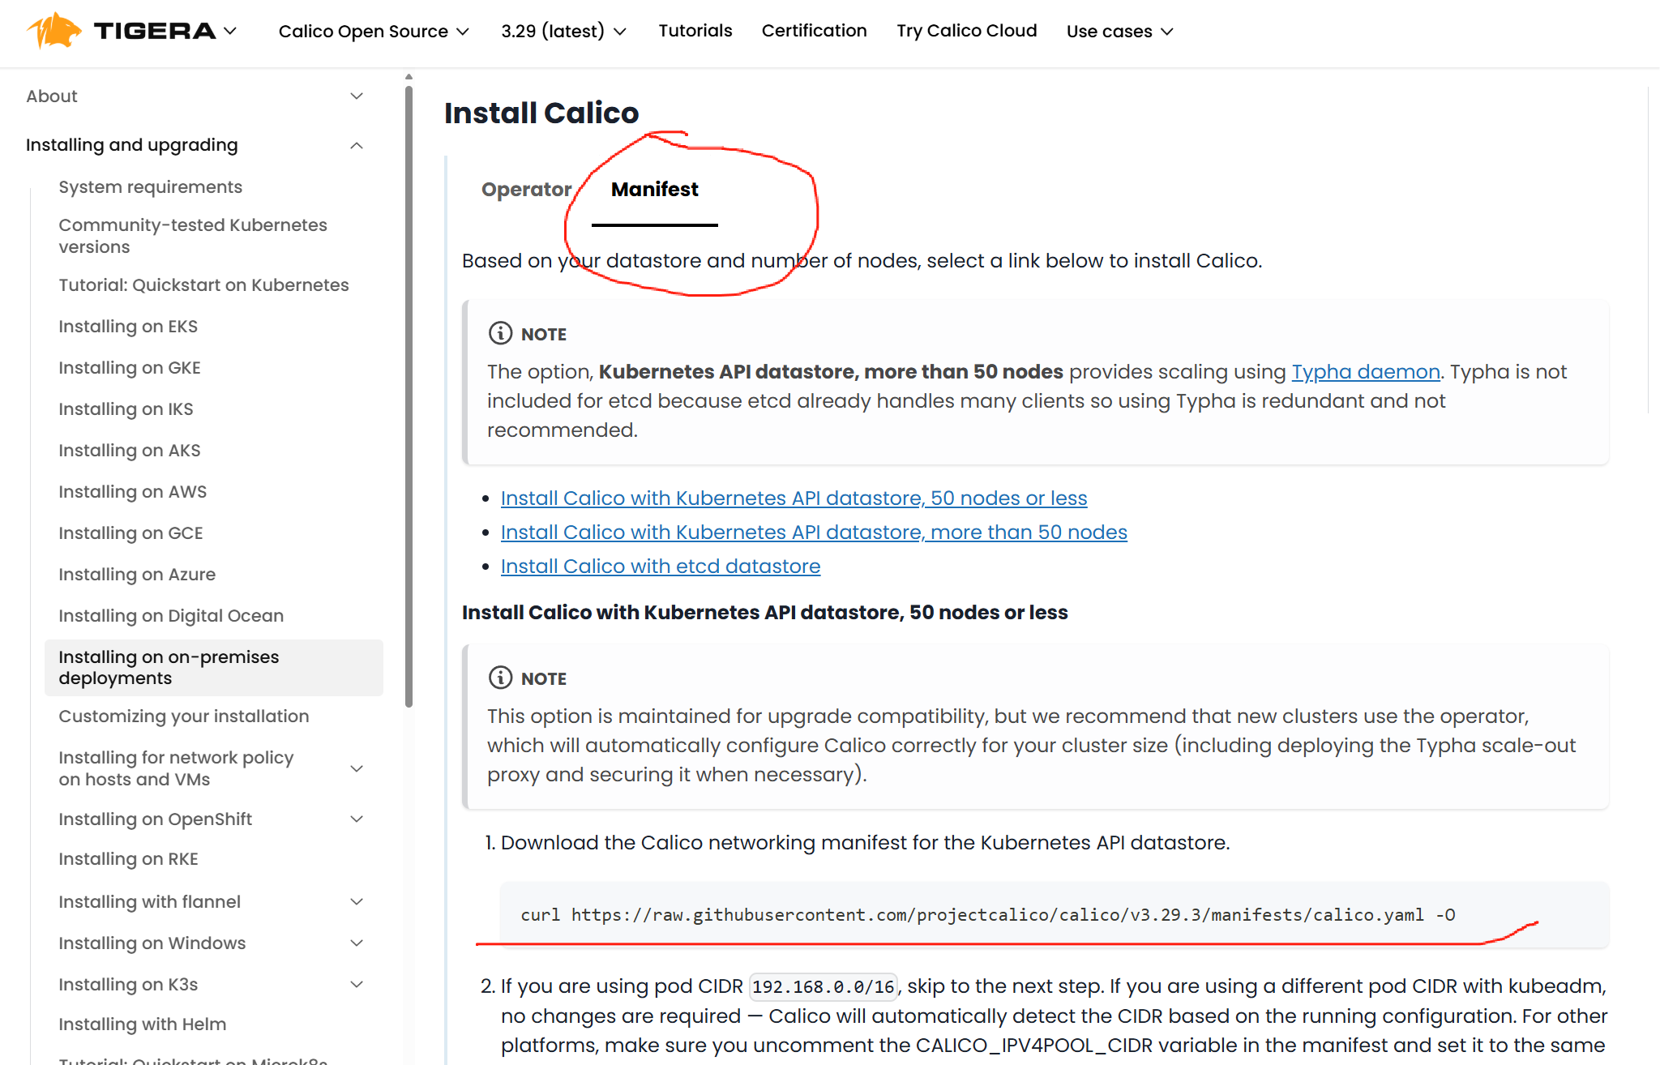
Task: Open the Tigera logo dropdown chevron
Action: (x=230, y=31)
